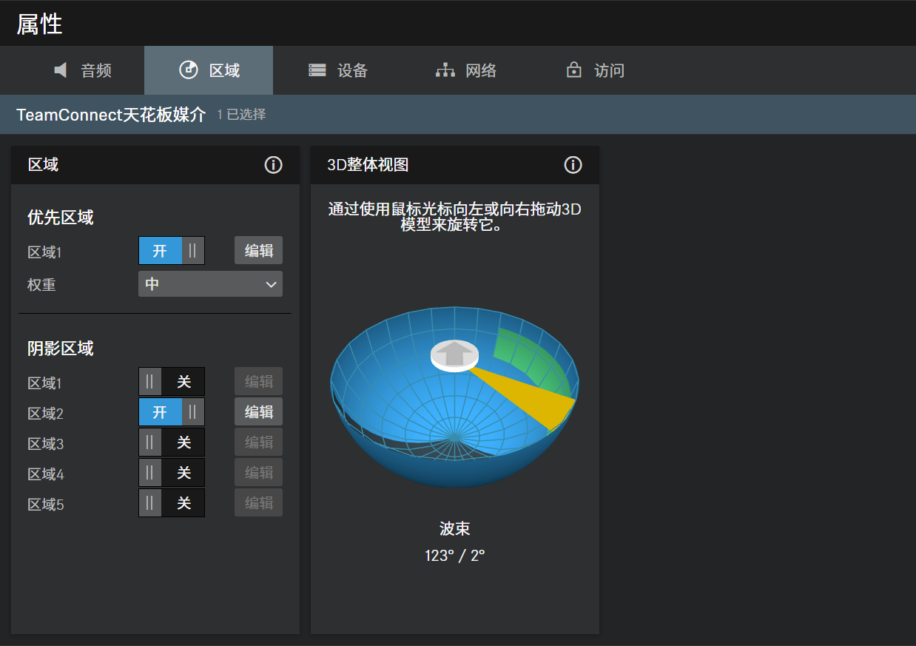This screenshot has width=916, height=646.
Task: Click the speaker icon on 音频 tab
Action: tap(61, 70)
